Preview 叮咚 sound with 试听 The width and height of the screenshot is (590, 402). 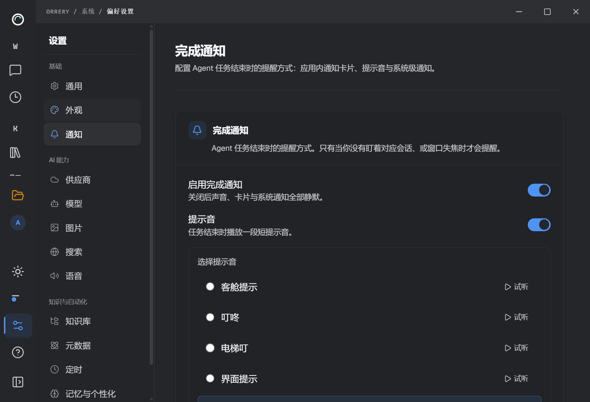[516, 317]
